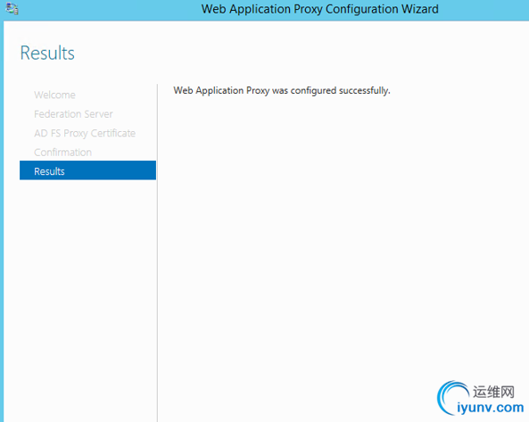
Task: Click the large Results page heading
Action: click(x=47, y=53)
